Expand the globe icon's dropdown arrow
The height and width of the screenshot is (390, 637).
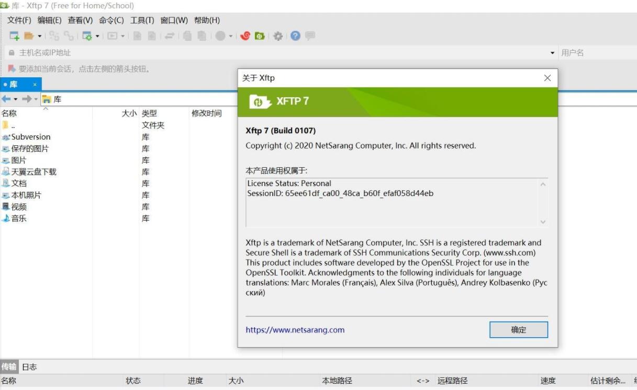click(x=231, y=36)
